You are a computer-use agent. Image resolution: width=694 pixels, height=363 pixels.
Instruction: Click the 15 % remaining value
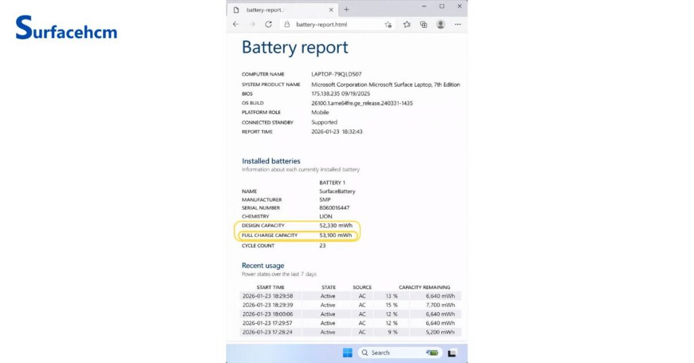click(x=391, y=305)
